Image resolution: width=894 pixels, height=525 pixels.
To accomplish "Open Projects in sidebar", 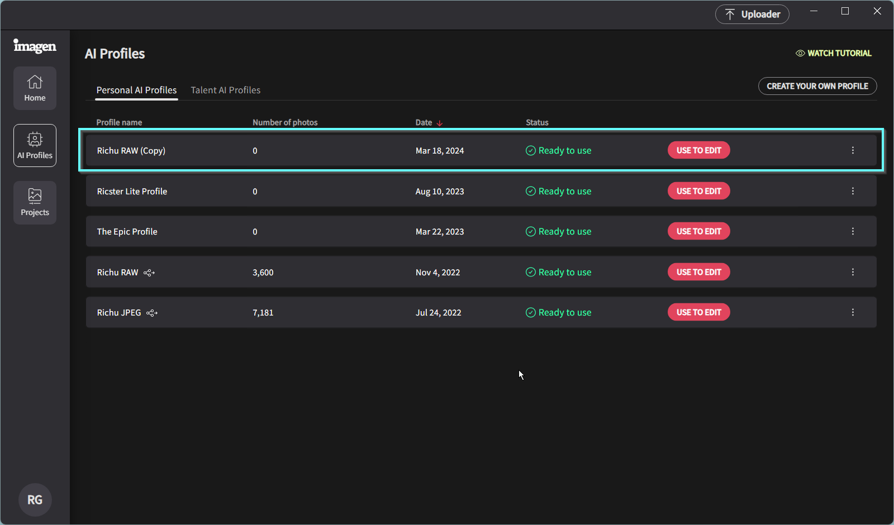I will point(35,203).
